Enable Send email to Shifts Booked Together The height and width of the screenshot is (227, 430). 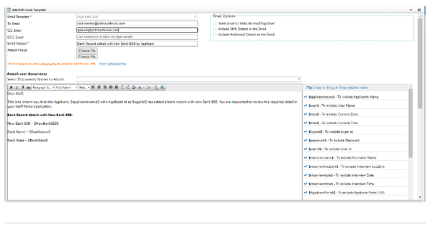(215, 24)
